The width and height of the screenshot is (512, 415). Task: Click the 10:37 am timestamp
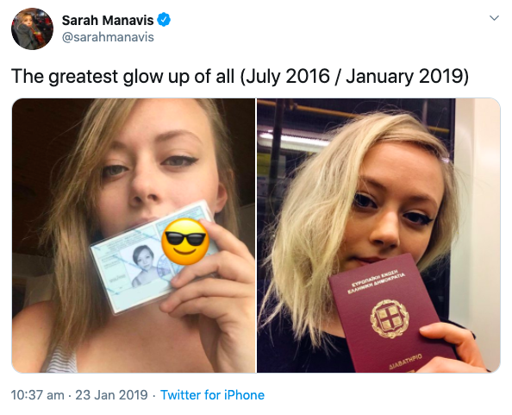click(38, 395)
